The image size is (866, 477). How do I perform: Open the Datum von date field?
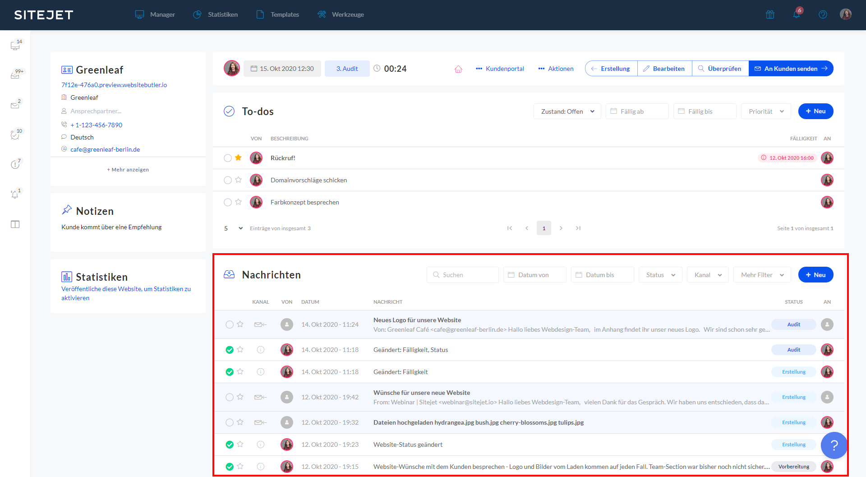[x=535, y=275]
